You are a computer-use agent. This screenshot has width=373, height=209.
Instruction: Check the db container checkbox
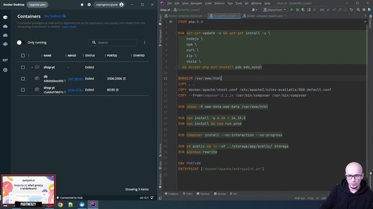tap(23, 78)
